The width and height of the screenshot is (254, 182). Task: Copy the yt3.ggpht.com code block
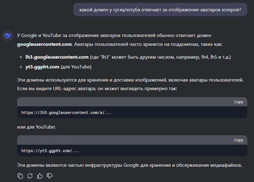pyautogui.click(x=239, y=140)
